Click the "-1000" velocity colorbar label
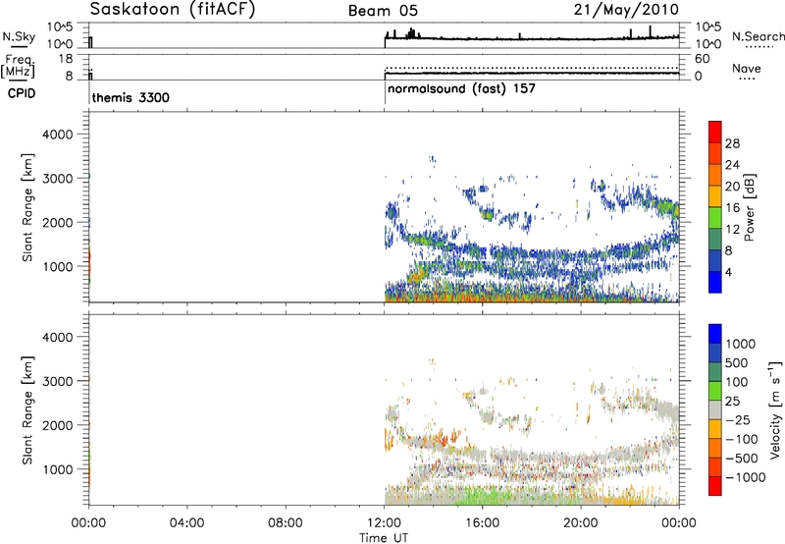Image resolution: width=785 pixels, height=544 pixels. point(746,477)
